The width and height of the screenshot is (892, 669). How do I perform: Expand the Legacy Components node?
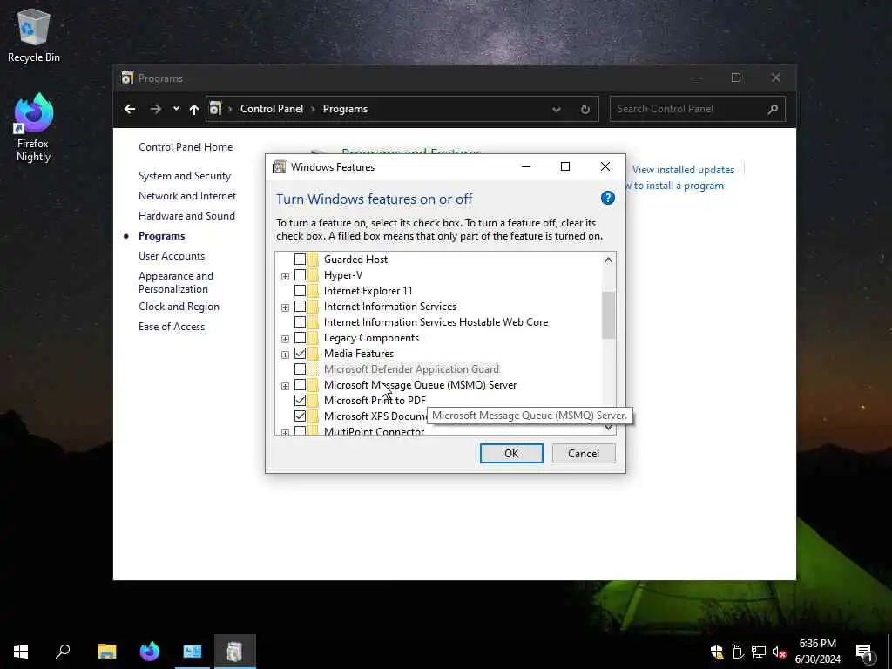pos(285,339)
